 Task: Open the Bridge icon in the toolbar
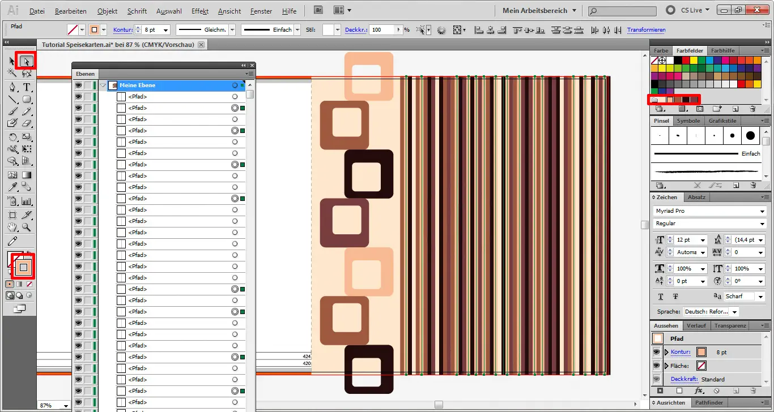click(x=318, y=10)
